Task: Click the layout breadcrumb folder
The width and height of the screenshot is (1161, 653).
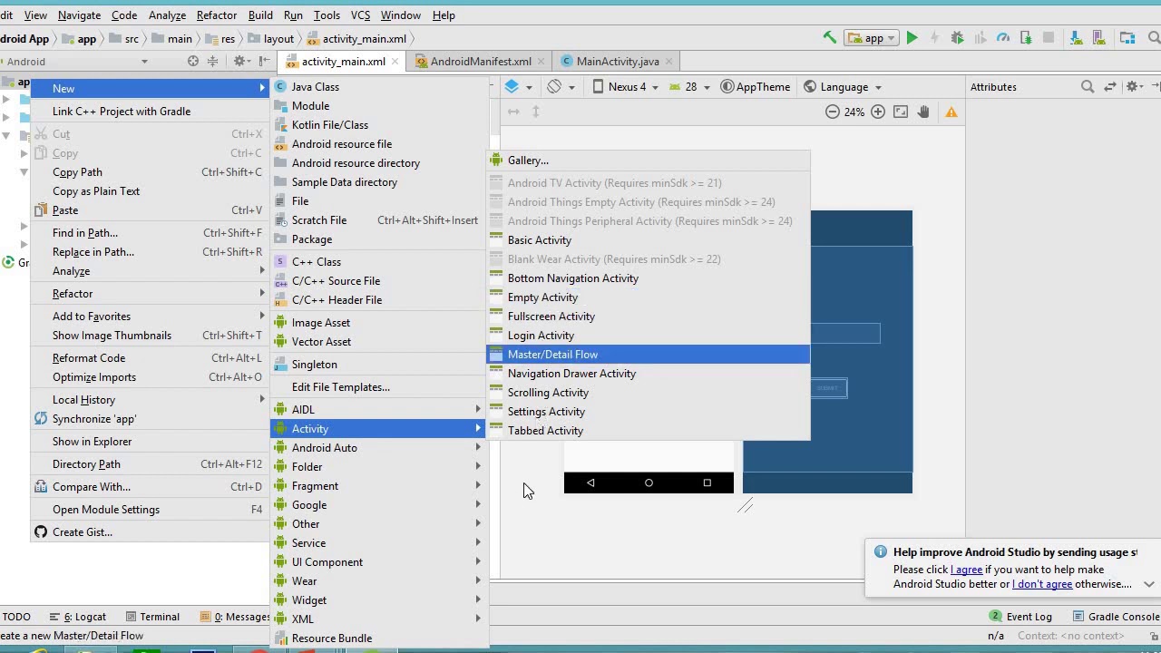Action: (270, 39)
